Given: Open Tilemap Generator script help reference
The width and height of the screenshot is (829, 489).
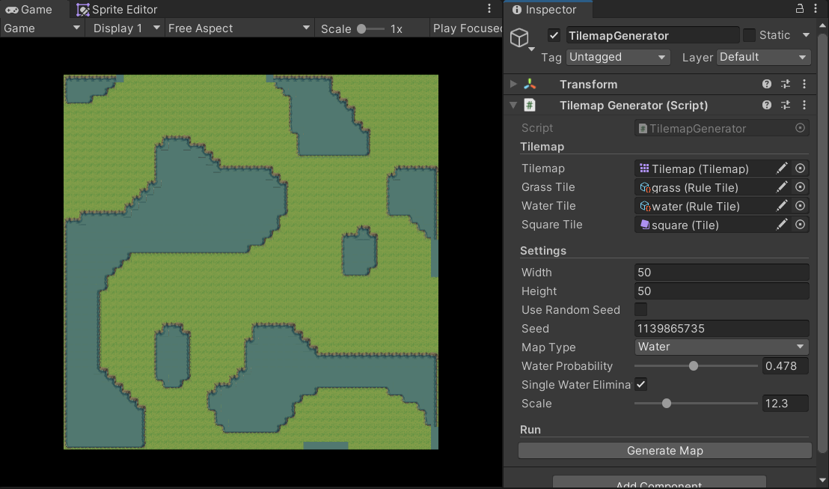Looking at the screenshot, I should pyautogui.click(x=767, y=106).
